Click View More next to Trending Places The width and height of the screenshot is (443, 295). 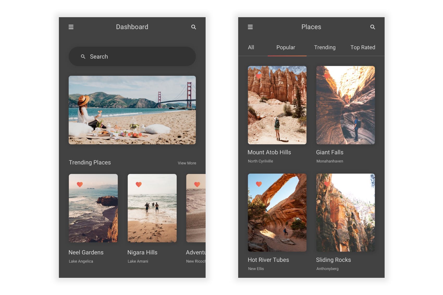point(187,163)
